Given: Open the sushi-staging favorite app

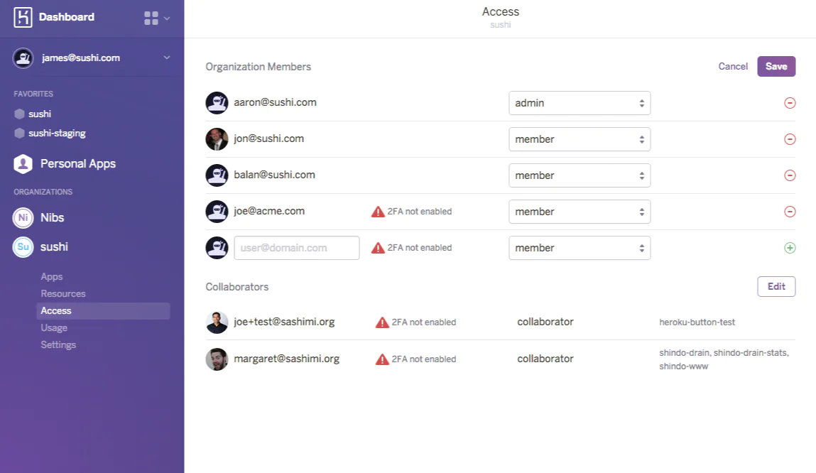Looking at the screenshot, I should [57, 134].
